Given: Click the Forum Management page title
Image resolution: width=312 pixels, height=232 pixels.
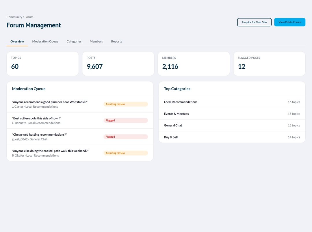Looking at the screenshot, I should (x=34, y=25).
